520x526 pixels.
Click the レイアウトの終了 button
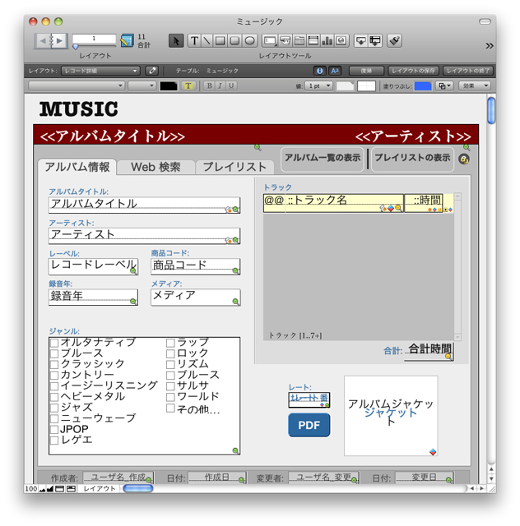click(468, 71)
